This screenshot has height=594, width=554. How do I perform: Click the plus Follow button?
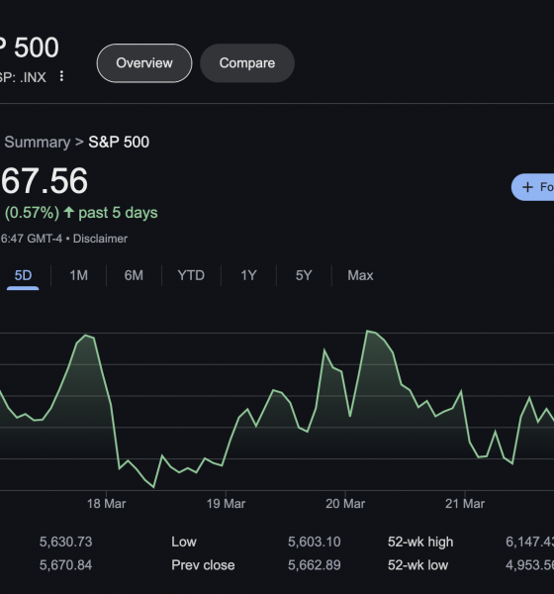click(x=533, y=187)
